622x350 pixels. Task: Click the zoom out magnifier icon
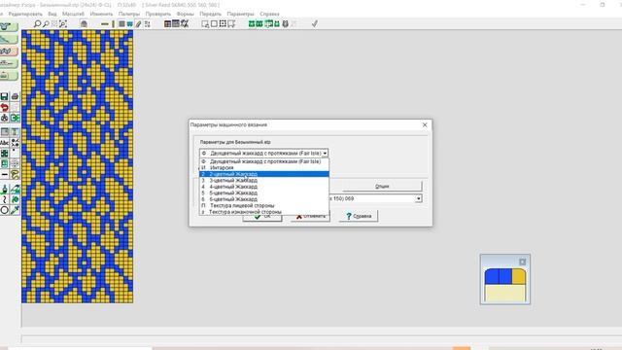46,23
